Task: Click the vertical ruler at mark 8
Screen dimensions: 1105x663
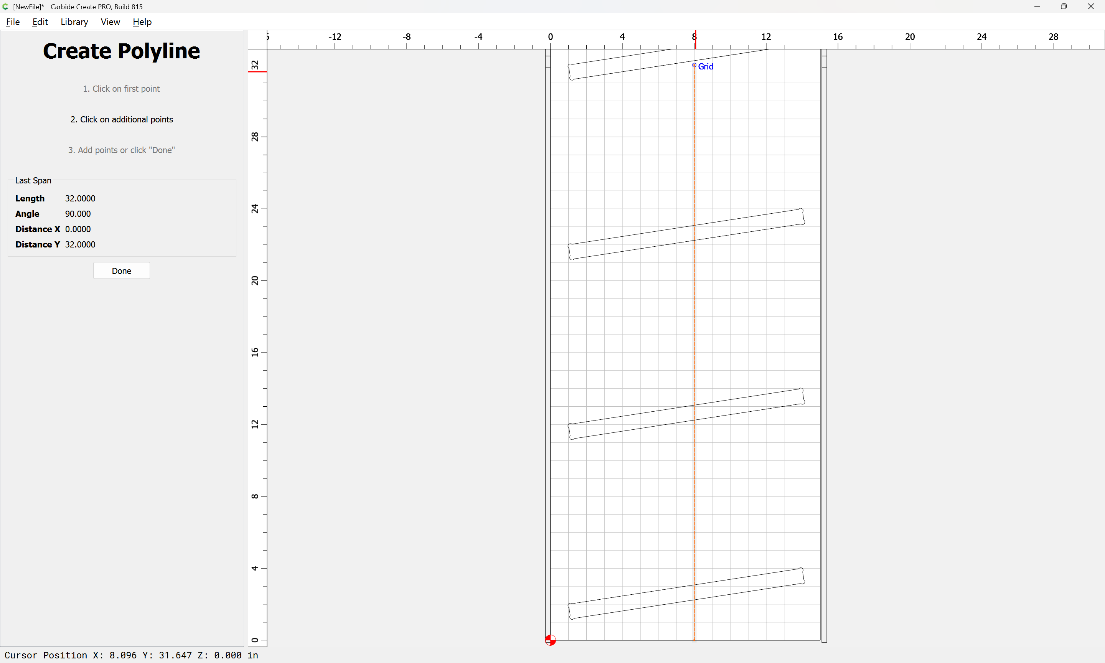Action: click(255, 496)
